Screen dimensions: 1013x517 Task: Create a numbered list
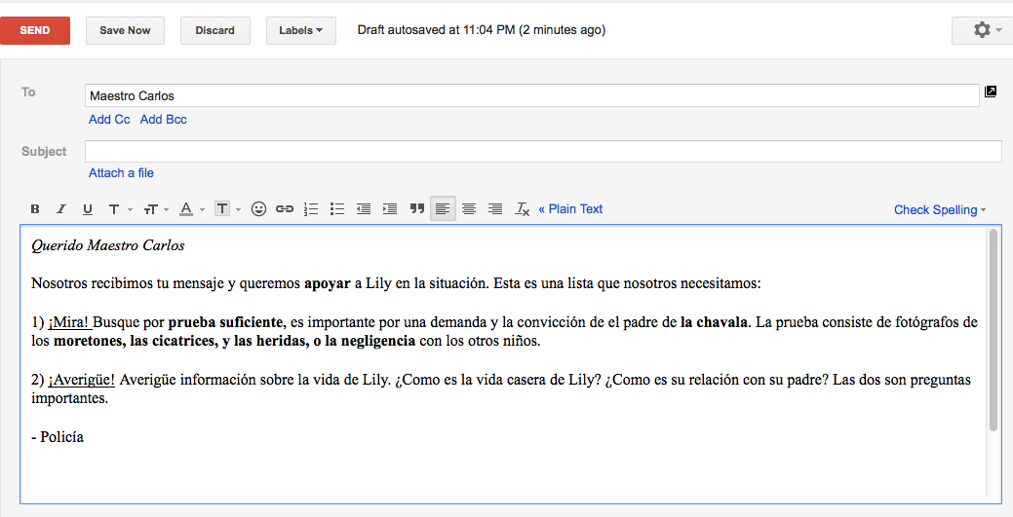[x=311, y=209]
